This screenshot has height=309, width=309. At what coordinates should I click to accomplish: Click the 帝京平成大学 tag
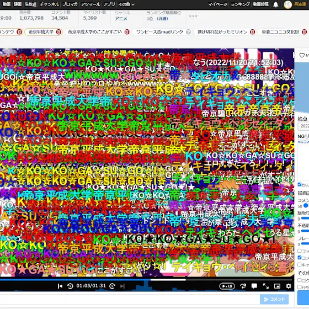coord(41,32)
